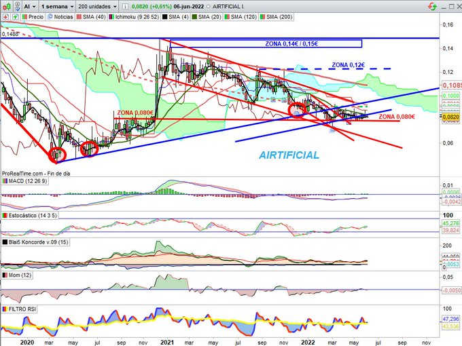This screenshot has height=346, width=462.
Task: Open the '200 unidades' dropdown
Action: pos(97,6)
